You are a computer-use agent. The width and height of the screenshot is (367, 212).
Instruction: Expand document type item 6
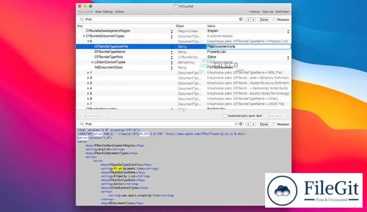(x=88, y=99)
